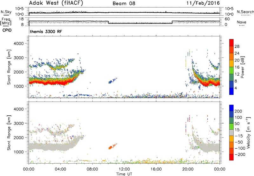Click the "2000" range tick on power panel
The height and width of the screenshot is (176, 254).
click(x=18, y=72)
